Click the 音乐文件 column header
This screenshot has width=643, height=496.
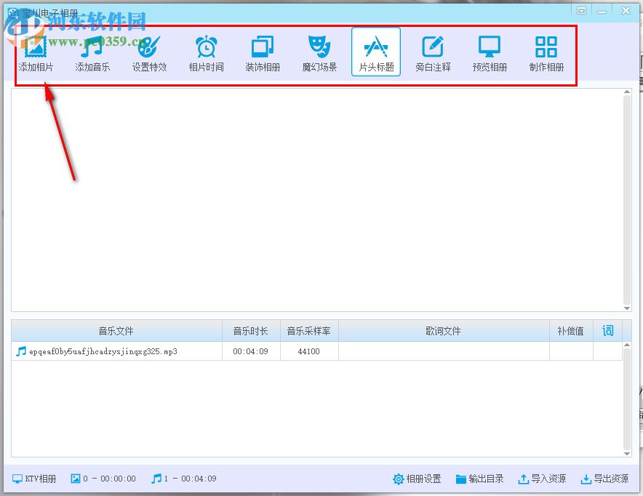tap(116, 331)
